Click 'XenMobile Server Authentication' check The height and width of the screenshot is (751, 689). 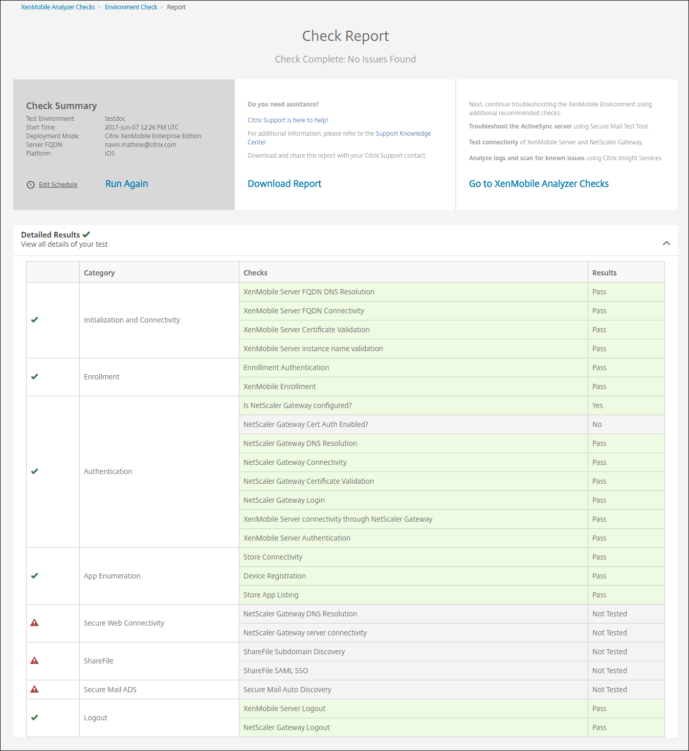(413, 538)
